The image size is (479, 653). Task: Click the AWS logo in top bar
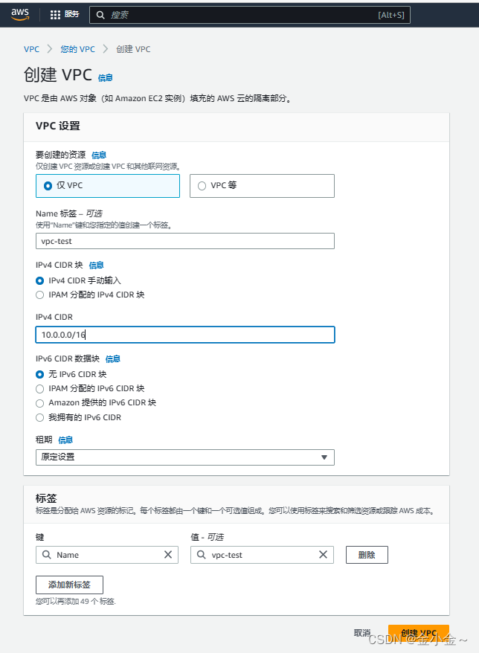point(19,13)
